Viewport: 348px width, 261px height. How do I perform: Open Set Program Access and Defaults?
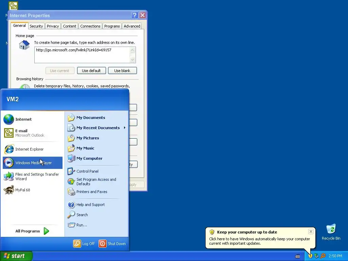click(x=97, y=181)
